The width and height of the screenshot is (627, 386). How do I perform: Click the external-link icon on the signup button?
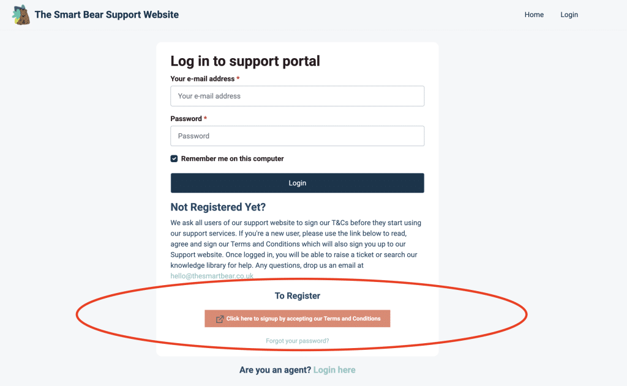click(220, 319)
